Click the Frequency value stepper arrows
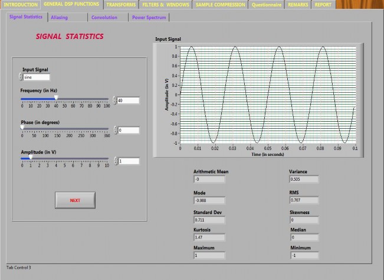This screenshot has height=280, width=384. (x=114, y=100)
